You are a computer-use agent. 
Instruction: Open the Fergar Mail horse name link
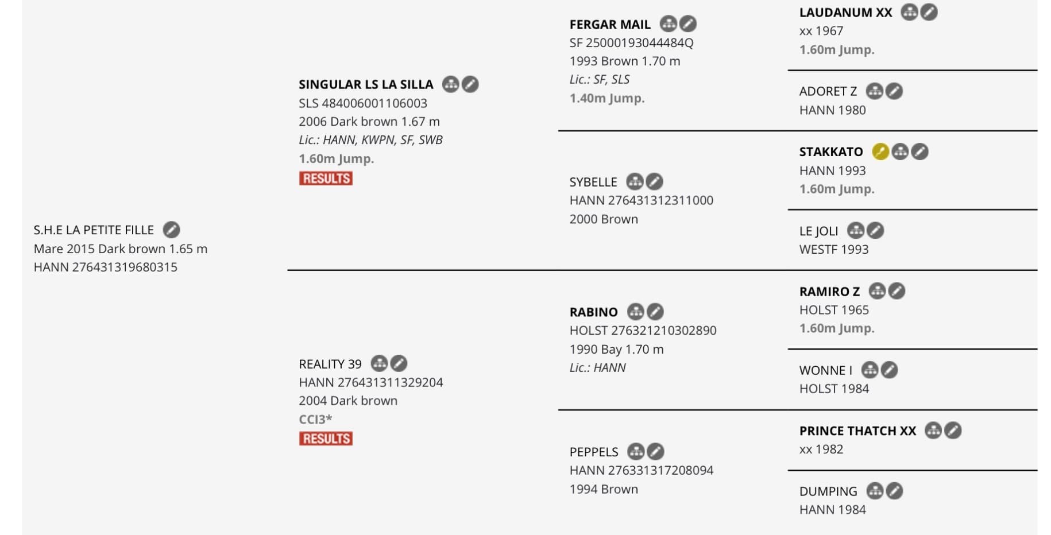[x=610, y=24]
